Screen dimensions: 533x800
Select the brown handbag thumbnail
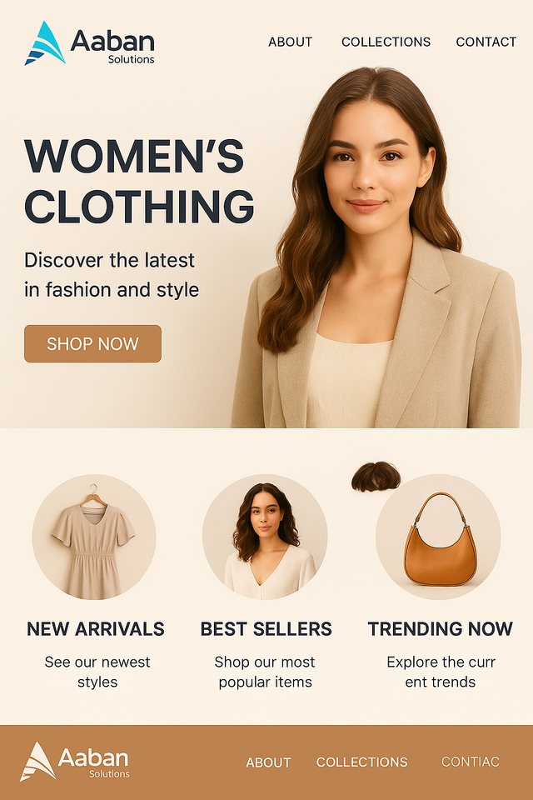[x=438, y=537]
